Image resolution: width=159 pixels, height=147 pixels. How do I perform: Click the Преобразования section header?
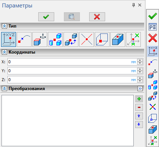tap(72, 89)
